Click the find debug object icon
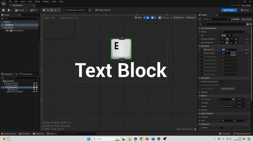This screenshot has width=253, height=142. click(x=90, y=10)
